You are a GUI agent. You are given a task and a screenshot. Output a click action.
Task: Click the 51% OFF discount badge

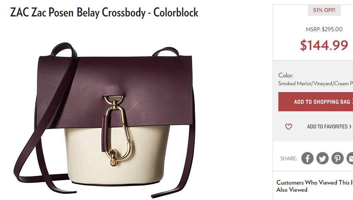coord(324,10)
